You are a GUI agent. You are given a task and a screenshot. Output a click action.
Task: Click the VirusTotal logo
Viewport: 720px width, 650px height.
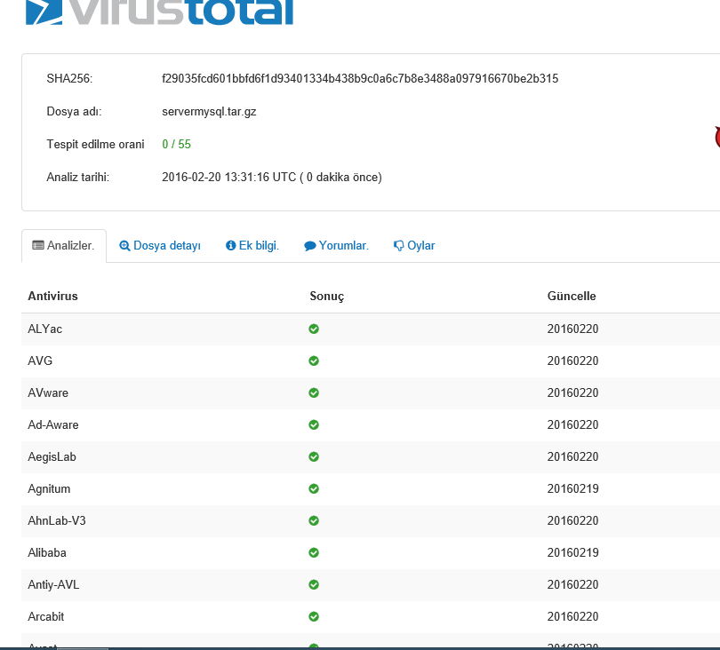point(159,12)
